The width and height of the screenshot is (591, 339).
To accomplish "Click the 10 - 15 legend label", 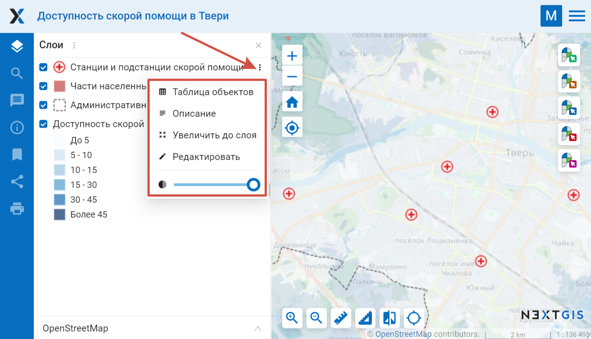I will click(84, 170).
